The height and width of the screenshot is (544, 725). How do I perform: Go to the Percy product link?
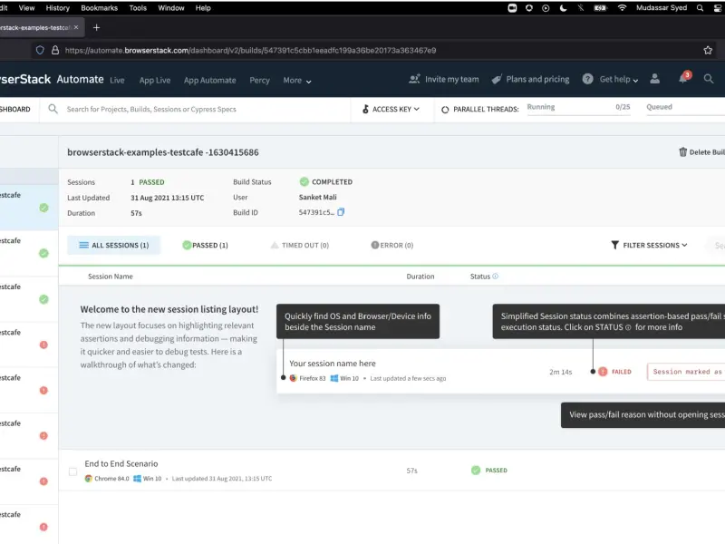point(259,81)
